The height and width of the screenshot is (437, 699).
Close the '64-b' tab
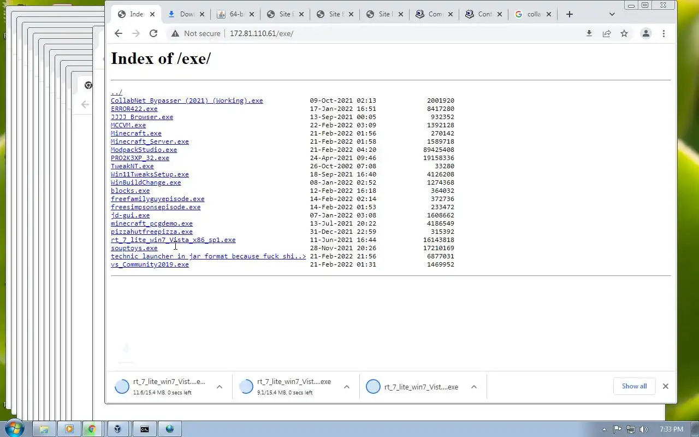pos(251,14)
